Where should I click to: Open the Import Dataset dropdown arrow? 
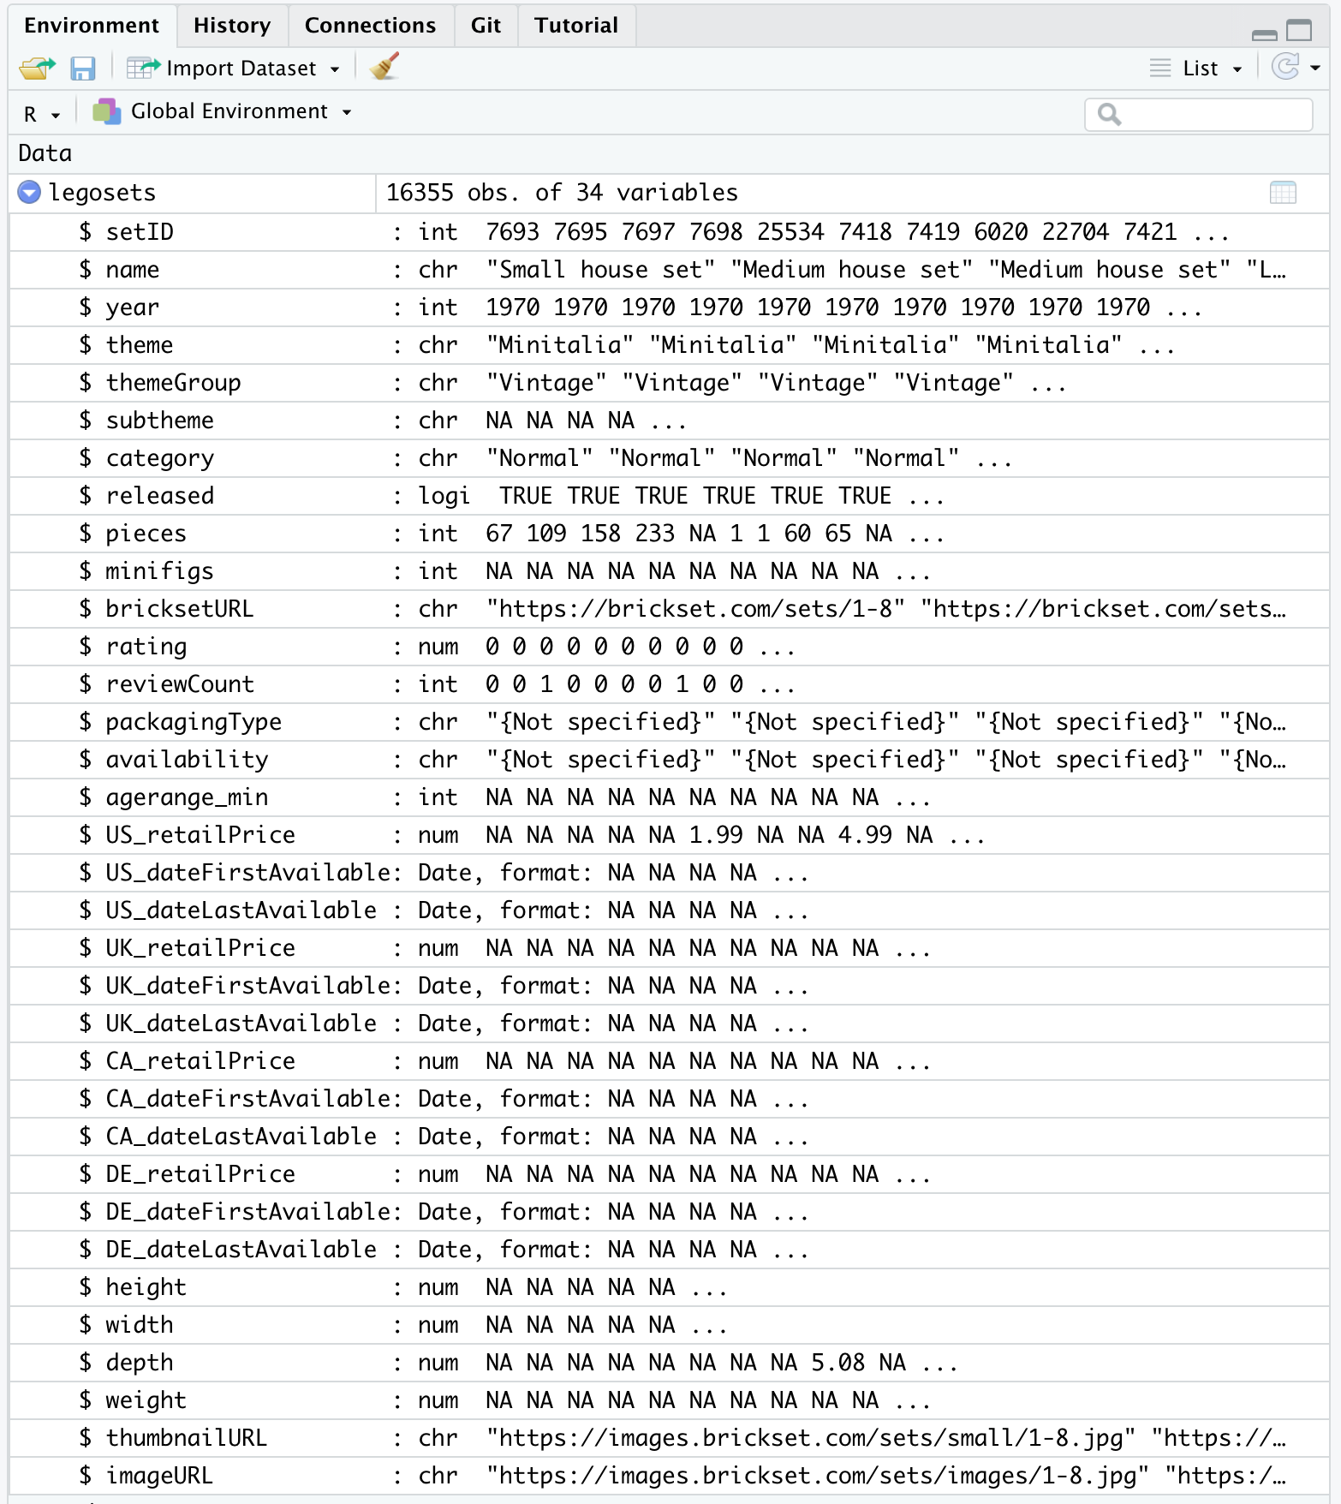click(335, 69)
